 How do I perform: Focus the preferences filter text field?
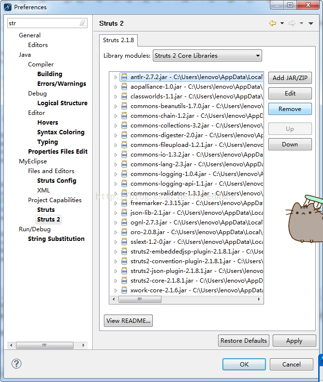[47, 23]
